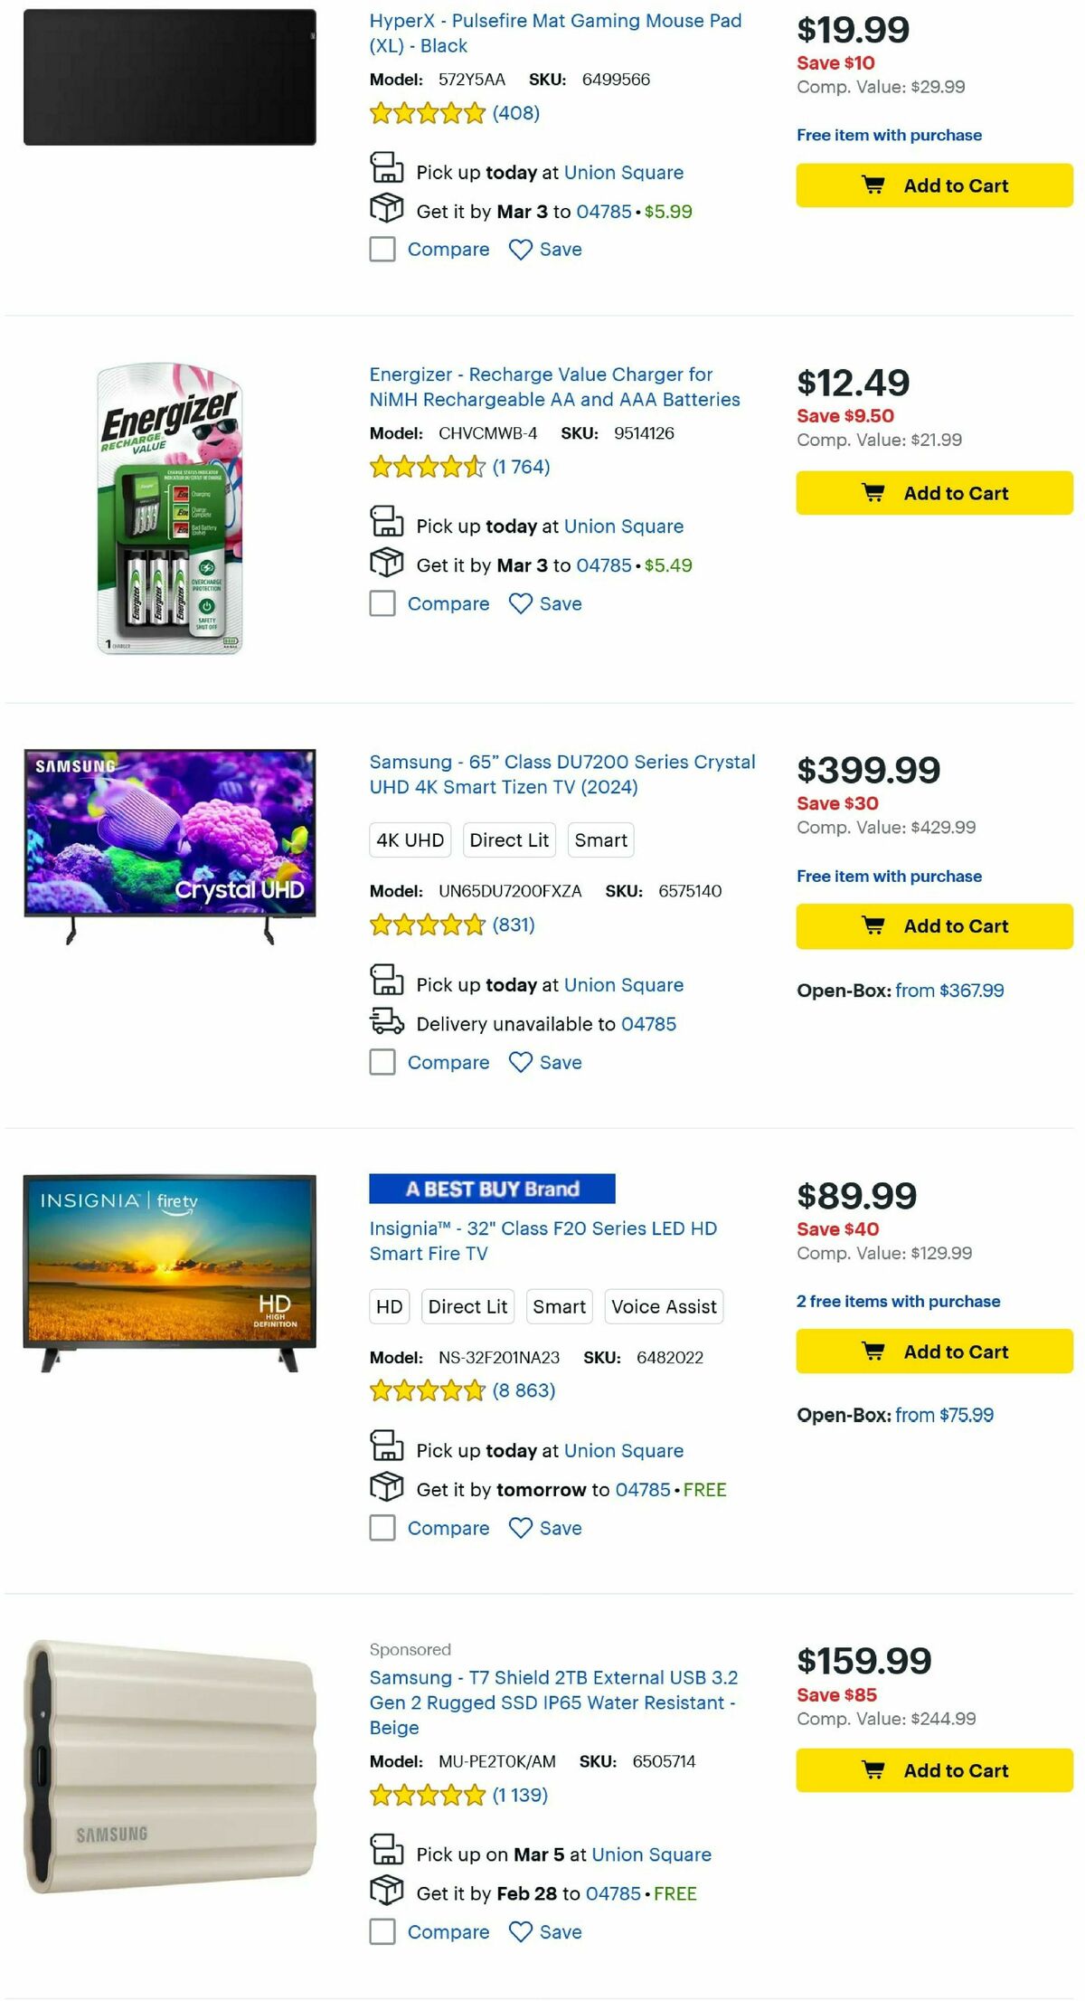Screen dimensions: 1085x2001
Task: Open Union Square store link for Energizer charger
Action: click(623, 526)
